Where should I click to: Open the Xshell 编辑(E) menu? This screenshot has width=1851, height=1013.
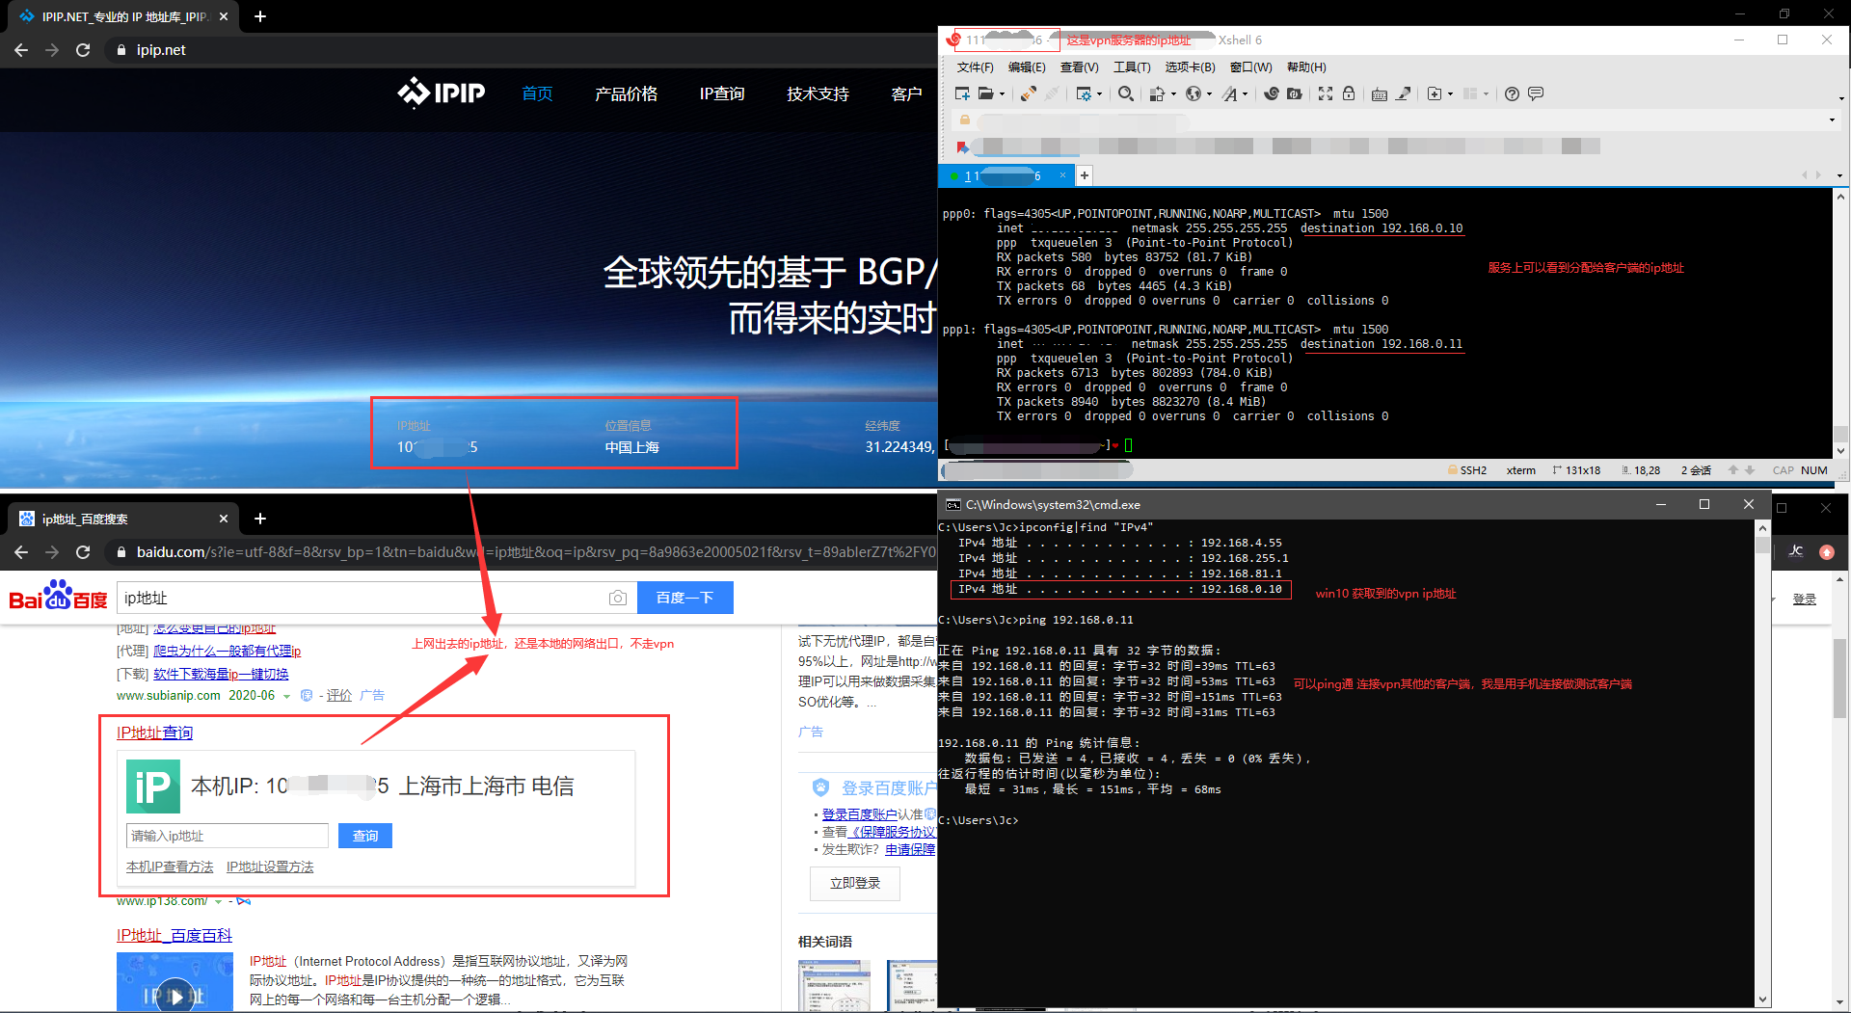(x=1027, y=67)
